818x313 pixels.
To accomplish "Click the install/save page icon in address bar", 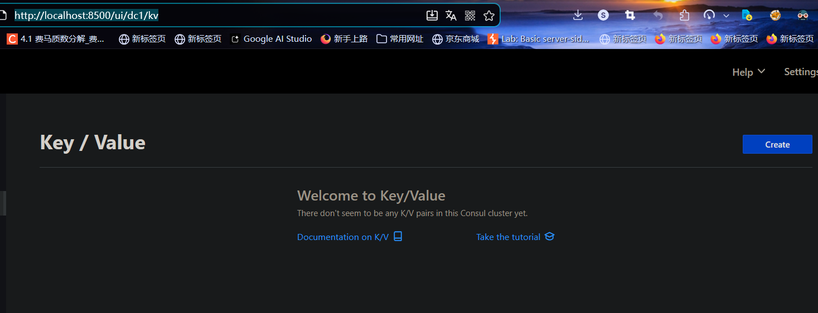I will [432, 16].
